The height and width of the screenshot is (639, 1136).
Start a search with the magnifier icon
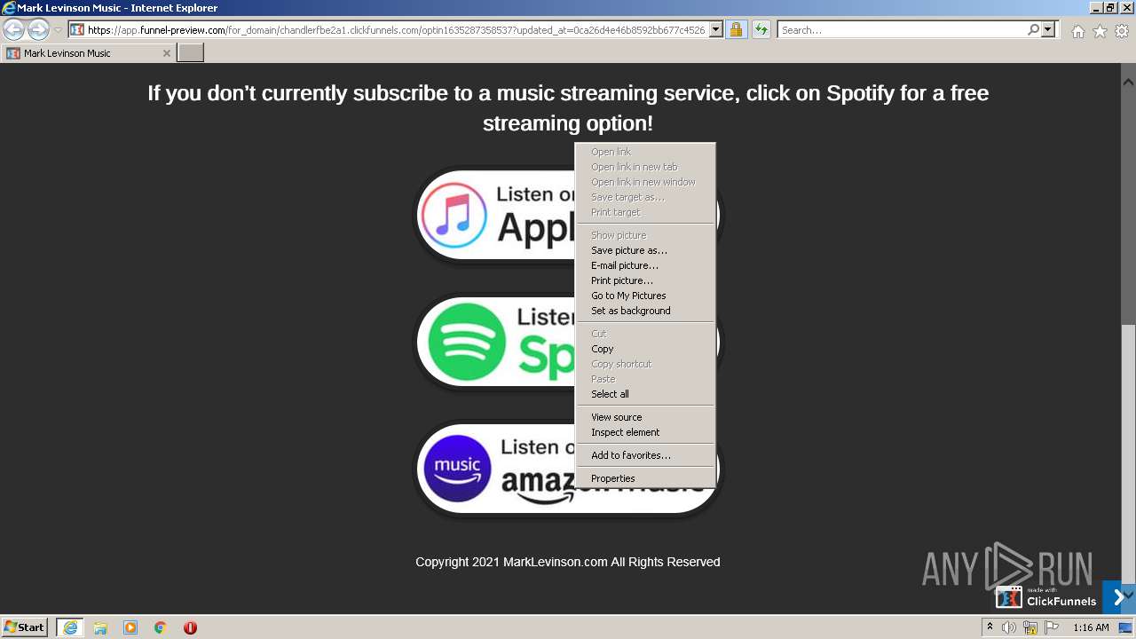(1033, 29)
